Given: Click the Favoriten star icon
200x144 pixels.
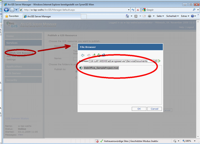Looking at the screenshot, I should (7, 16).
